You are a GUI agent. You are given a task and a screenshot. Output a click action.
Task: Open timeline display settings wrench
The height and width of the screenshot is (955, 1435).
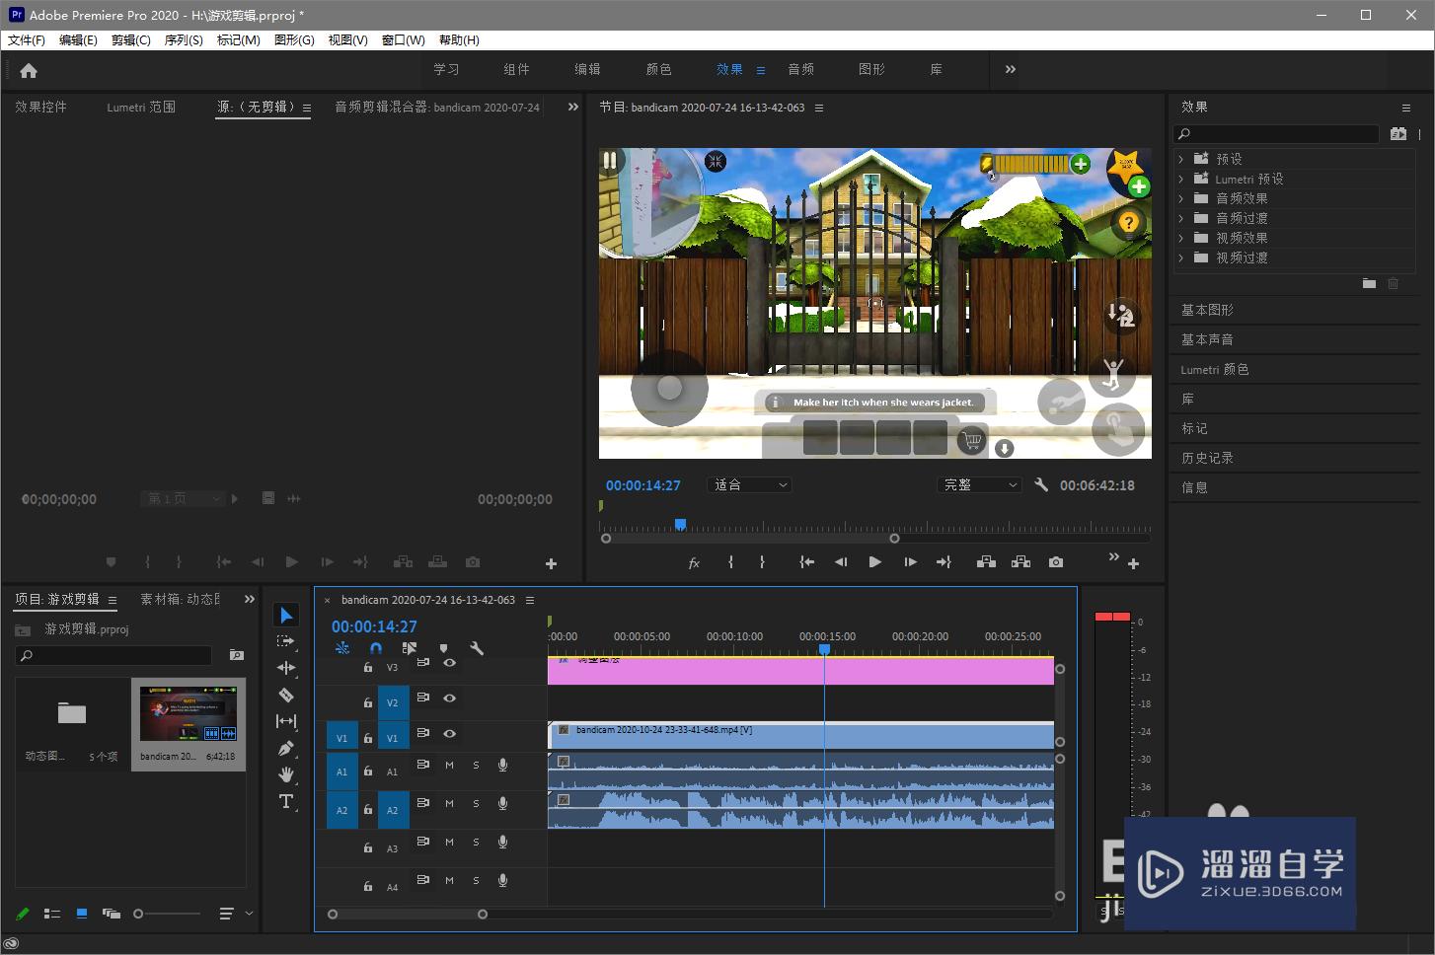point(477,648)
